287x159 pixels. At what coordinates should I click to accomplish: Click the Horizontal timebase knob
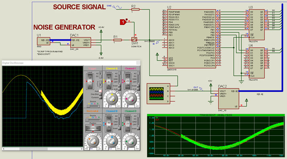click(93, 141)
